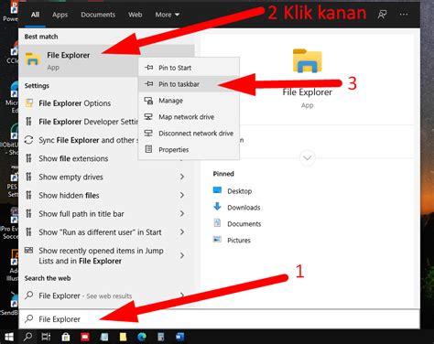
Task: Choose Map network drive in context menu
Action: click(189, 117)
